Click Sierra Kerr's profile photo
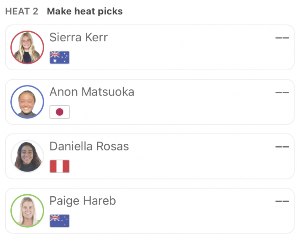Image resolution: width=299 pixels, height=236 pixels. coord(27,48)
